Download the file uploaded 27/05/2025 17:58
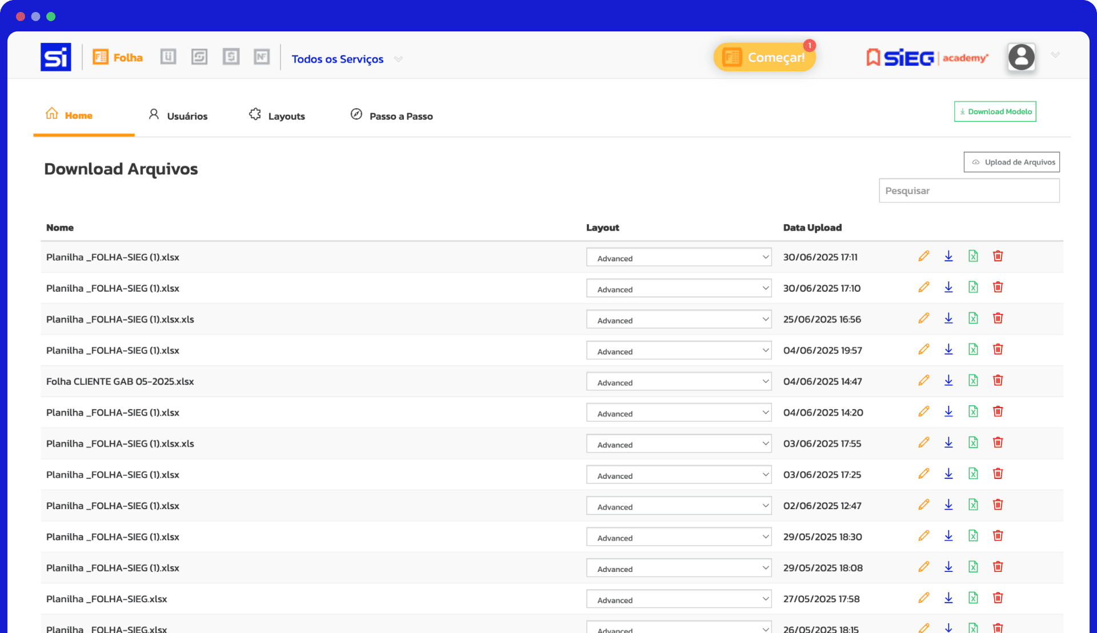The image size is (1097, 633). 948,598
